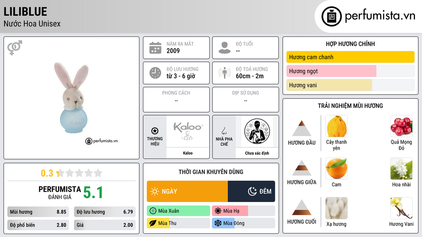
Task: Click the Hoa nhài note label
Action: [x=401, y=185]
